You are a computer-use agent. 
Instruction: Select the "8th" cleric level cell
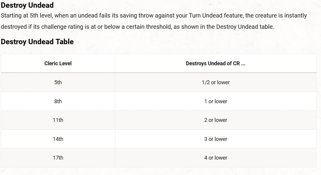click(58, 101)
